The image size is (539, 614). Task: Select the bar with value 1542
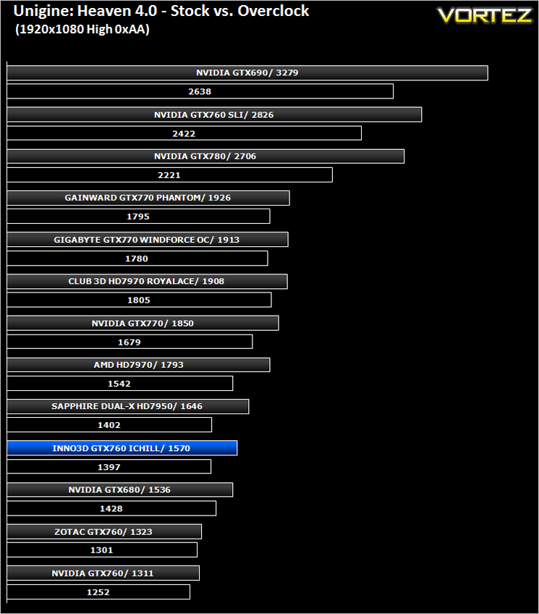coord(119,383)
